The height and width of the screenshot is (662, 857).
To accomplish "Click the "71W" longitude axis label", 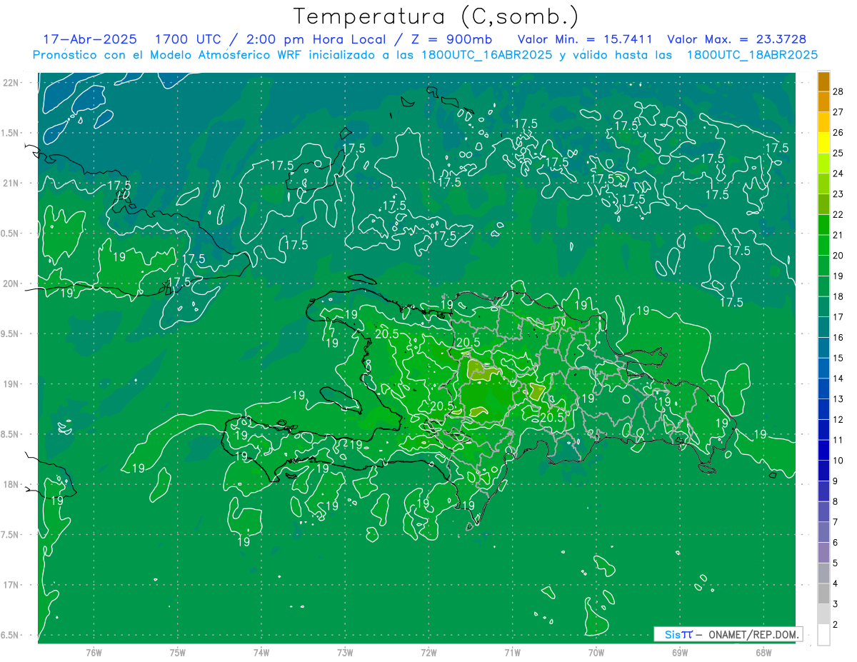I will click(x=512, y=653).
